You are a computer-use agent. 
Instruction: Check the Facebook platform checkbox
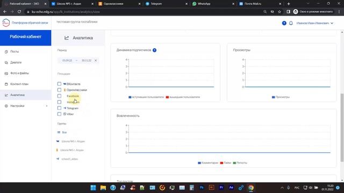59,96
